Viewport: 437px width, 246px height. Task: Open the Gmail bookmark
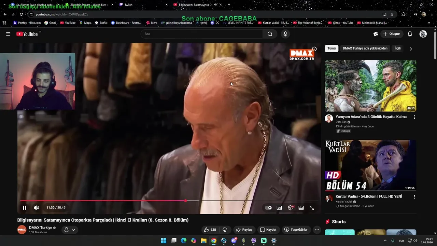click(x=50, y=23)
